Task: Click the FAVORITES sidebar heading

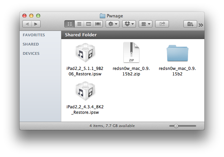Action: [x=34, y=35]
